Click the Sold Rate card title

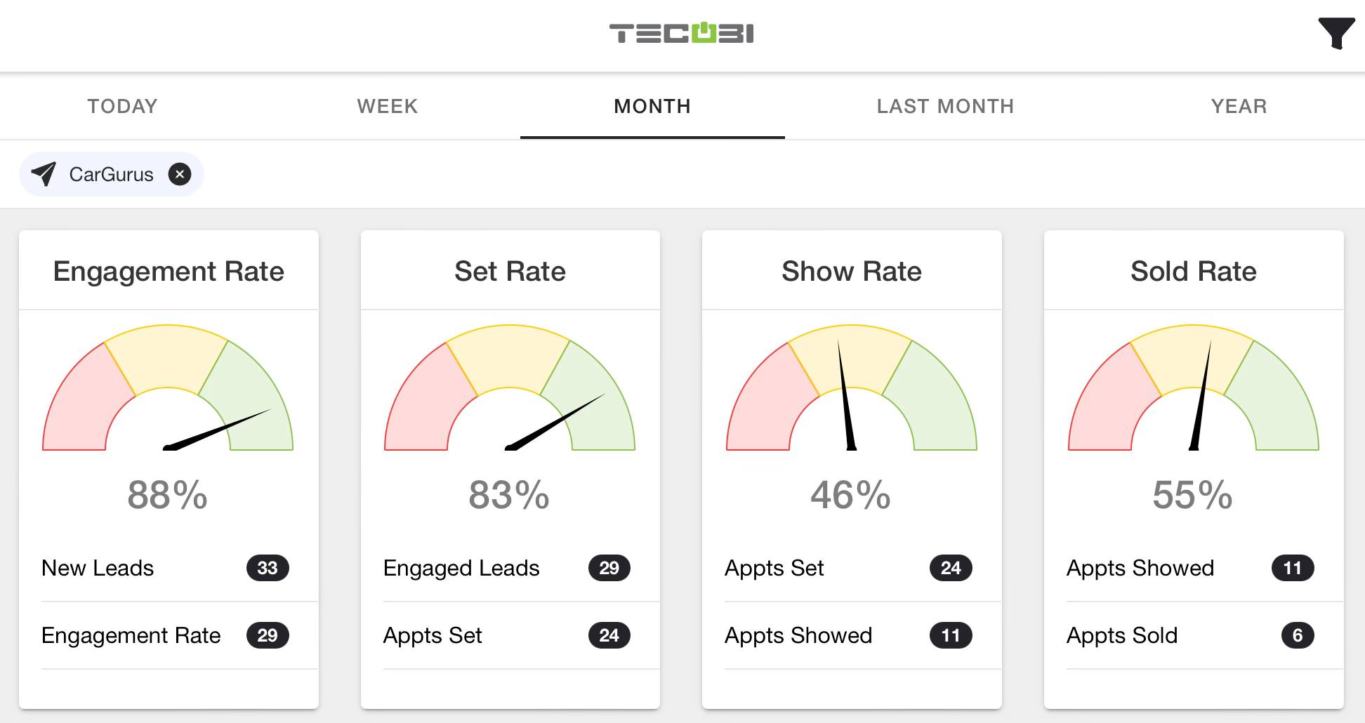coord(1193,271)
